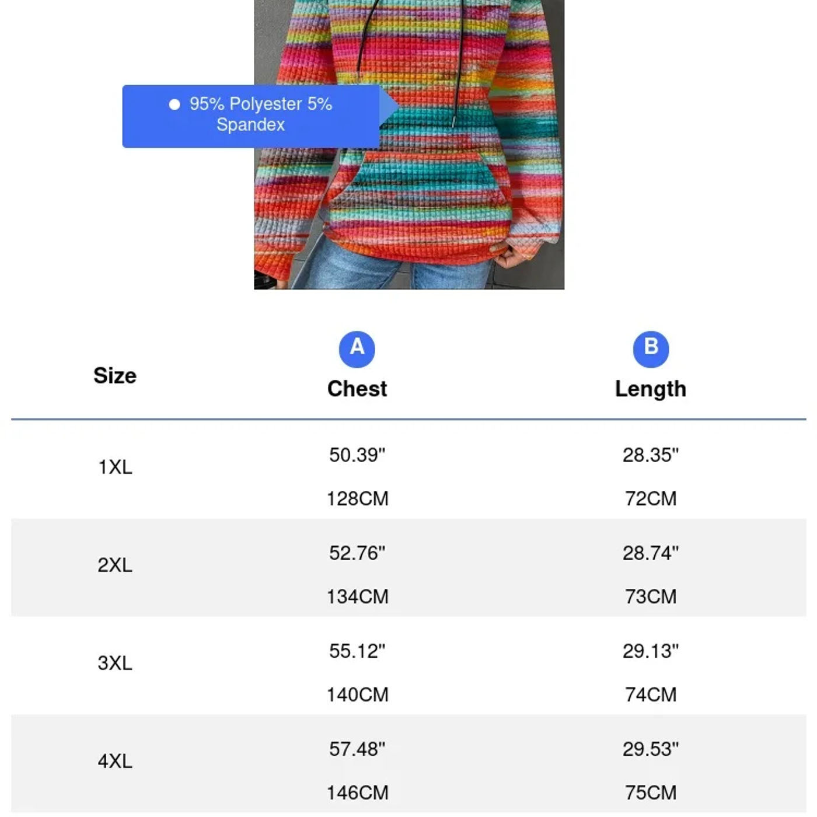Click the Size column header
This screenshot has height=817, width=817.
[115, 375]
